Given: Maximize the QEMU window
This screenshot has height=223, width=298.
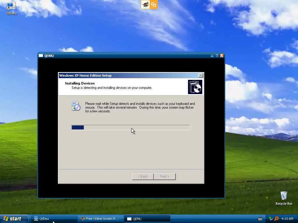Looking at the screenshot, I should coord(217,55).
